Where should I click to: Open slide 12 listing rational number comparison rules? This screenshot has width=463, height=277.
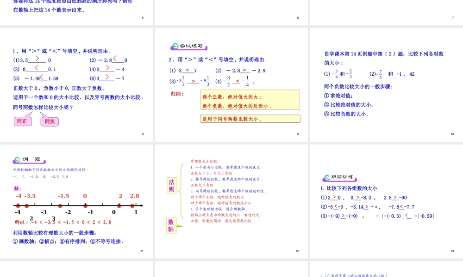231,201
